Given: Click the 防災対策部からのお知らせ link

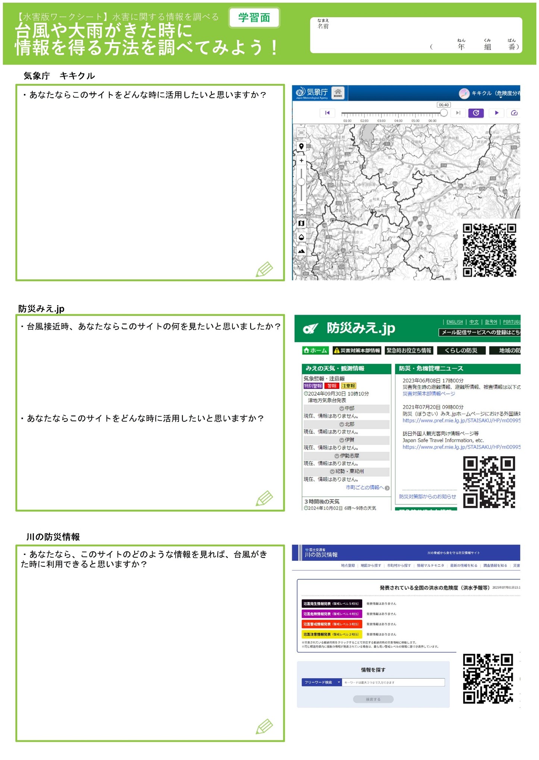Looking at the screenshot, I should [427, 497].
